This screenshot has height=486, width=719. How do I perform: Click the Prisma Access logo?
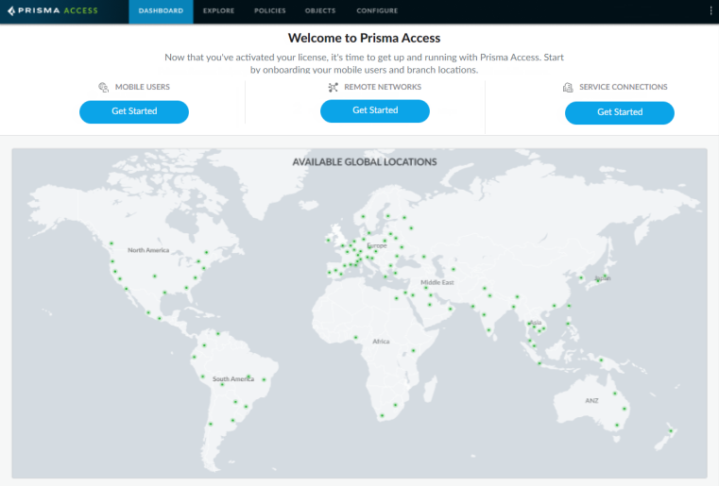coord(53,10)
